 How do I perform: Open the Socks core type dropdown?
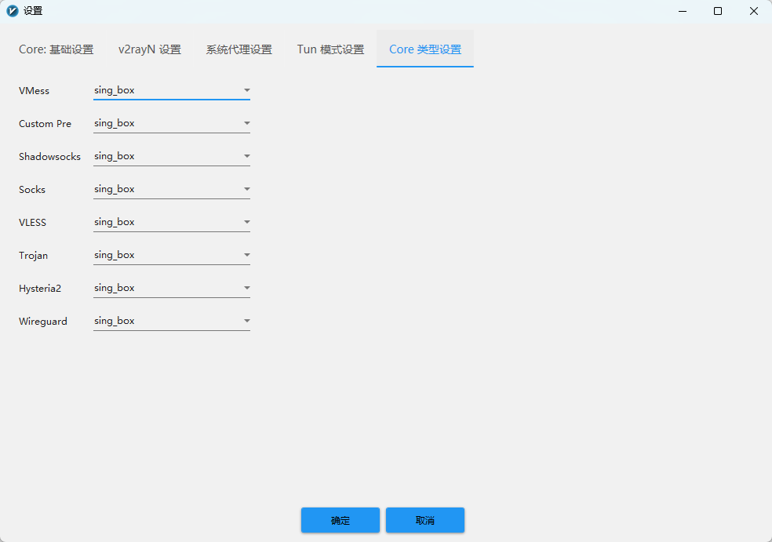click(x=172, y=190)
